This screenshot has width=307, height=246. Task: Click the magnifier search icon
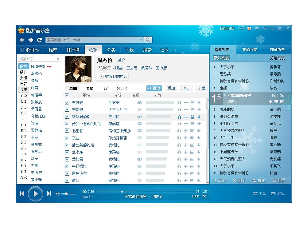(148, 40)
